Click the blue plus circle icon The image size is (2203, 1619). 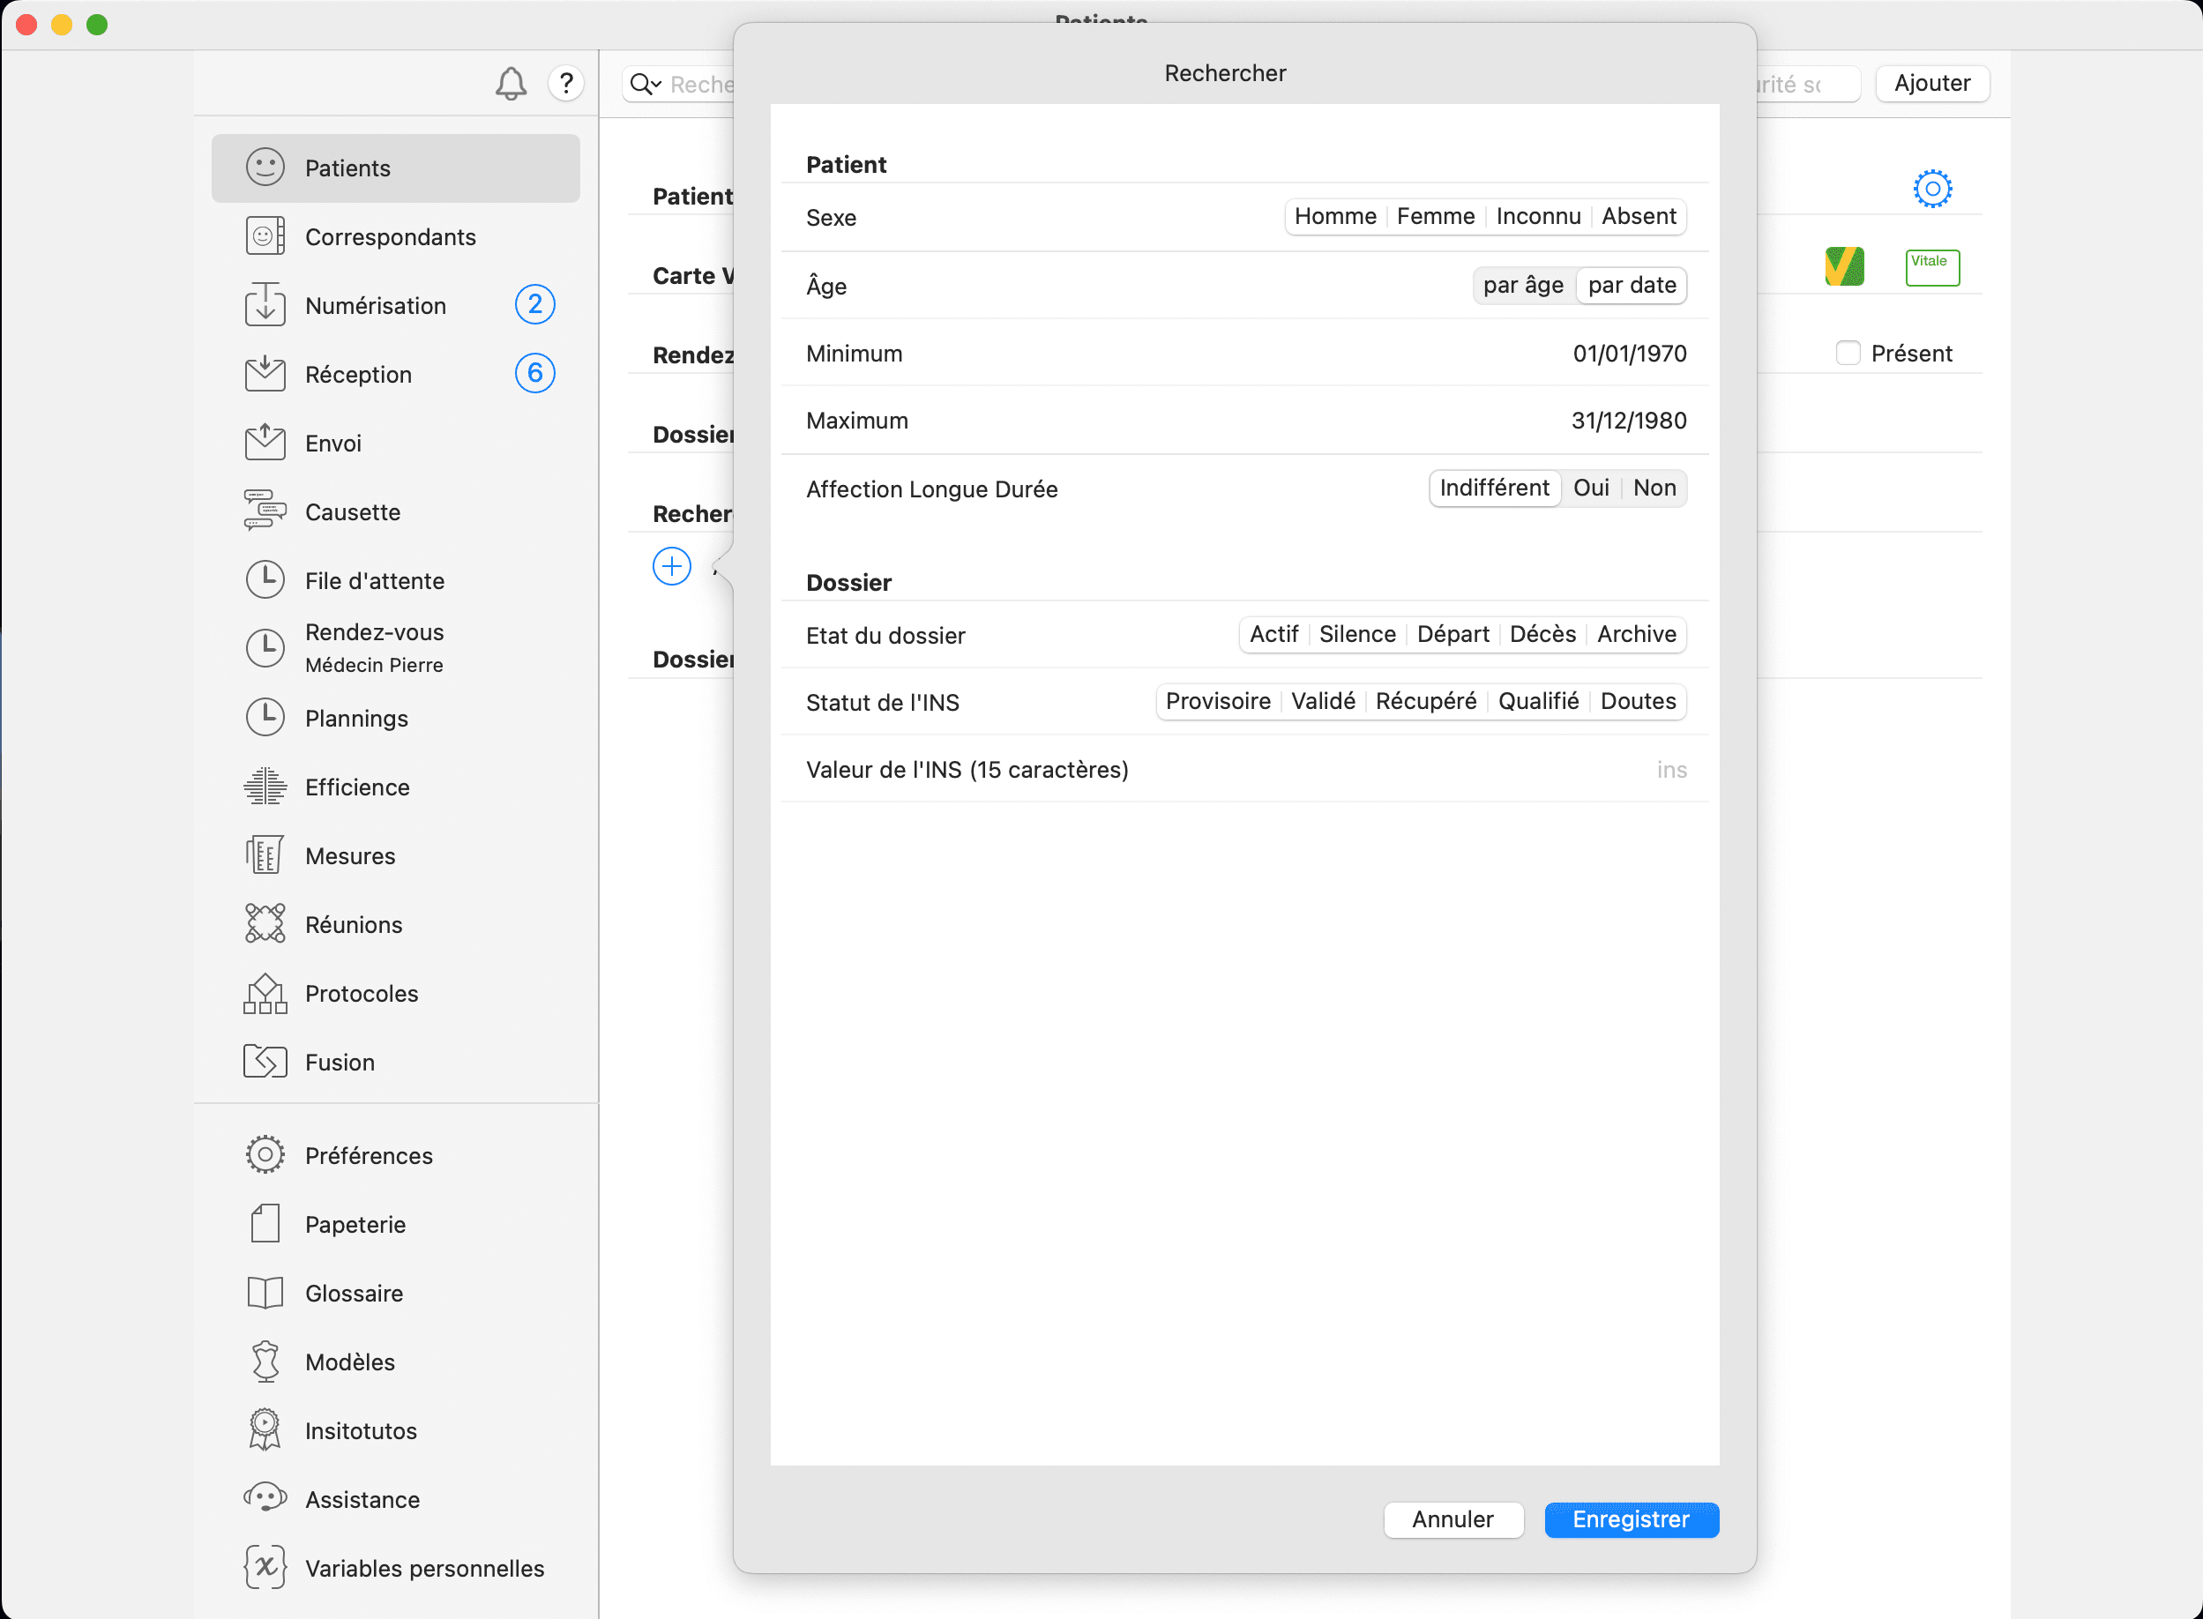click(671, 566)
